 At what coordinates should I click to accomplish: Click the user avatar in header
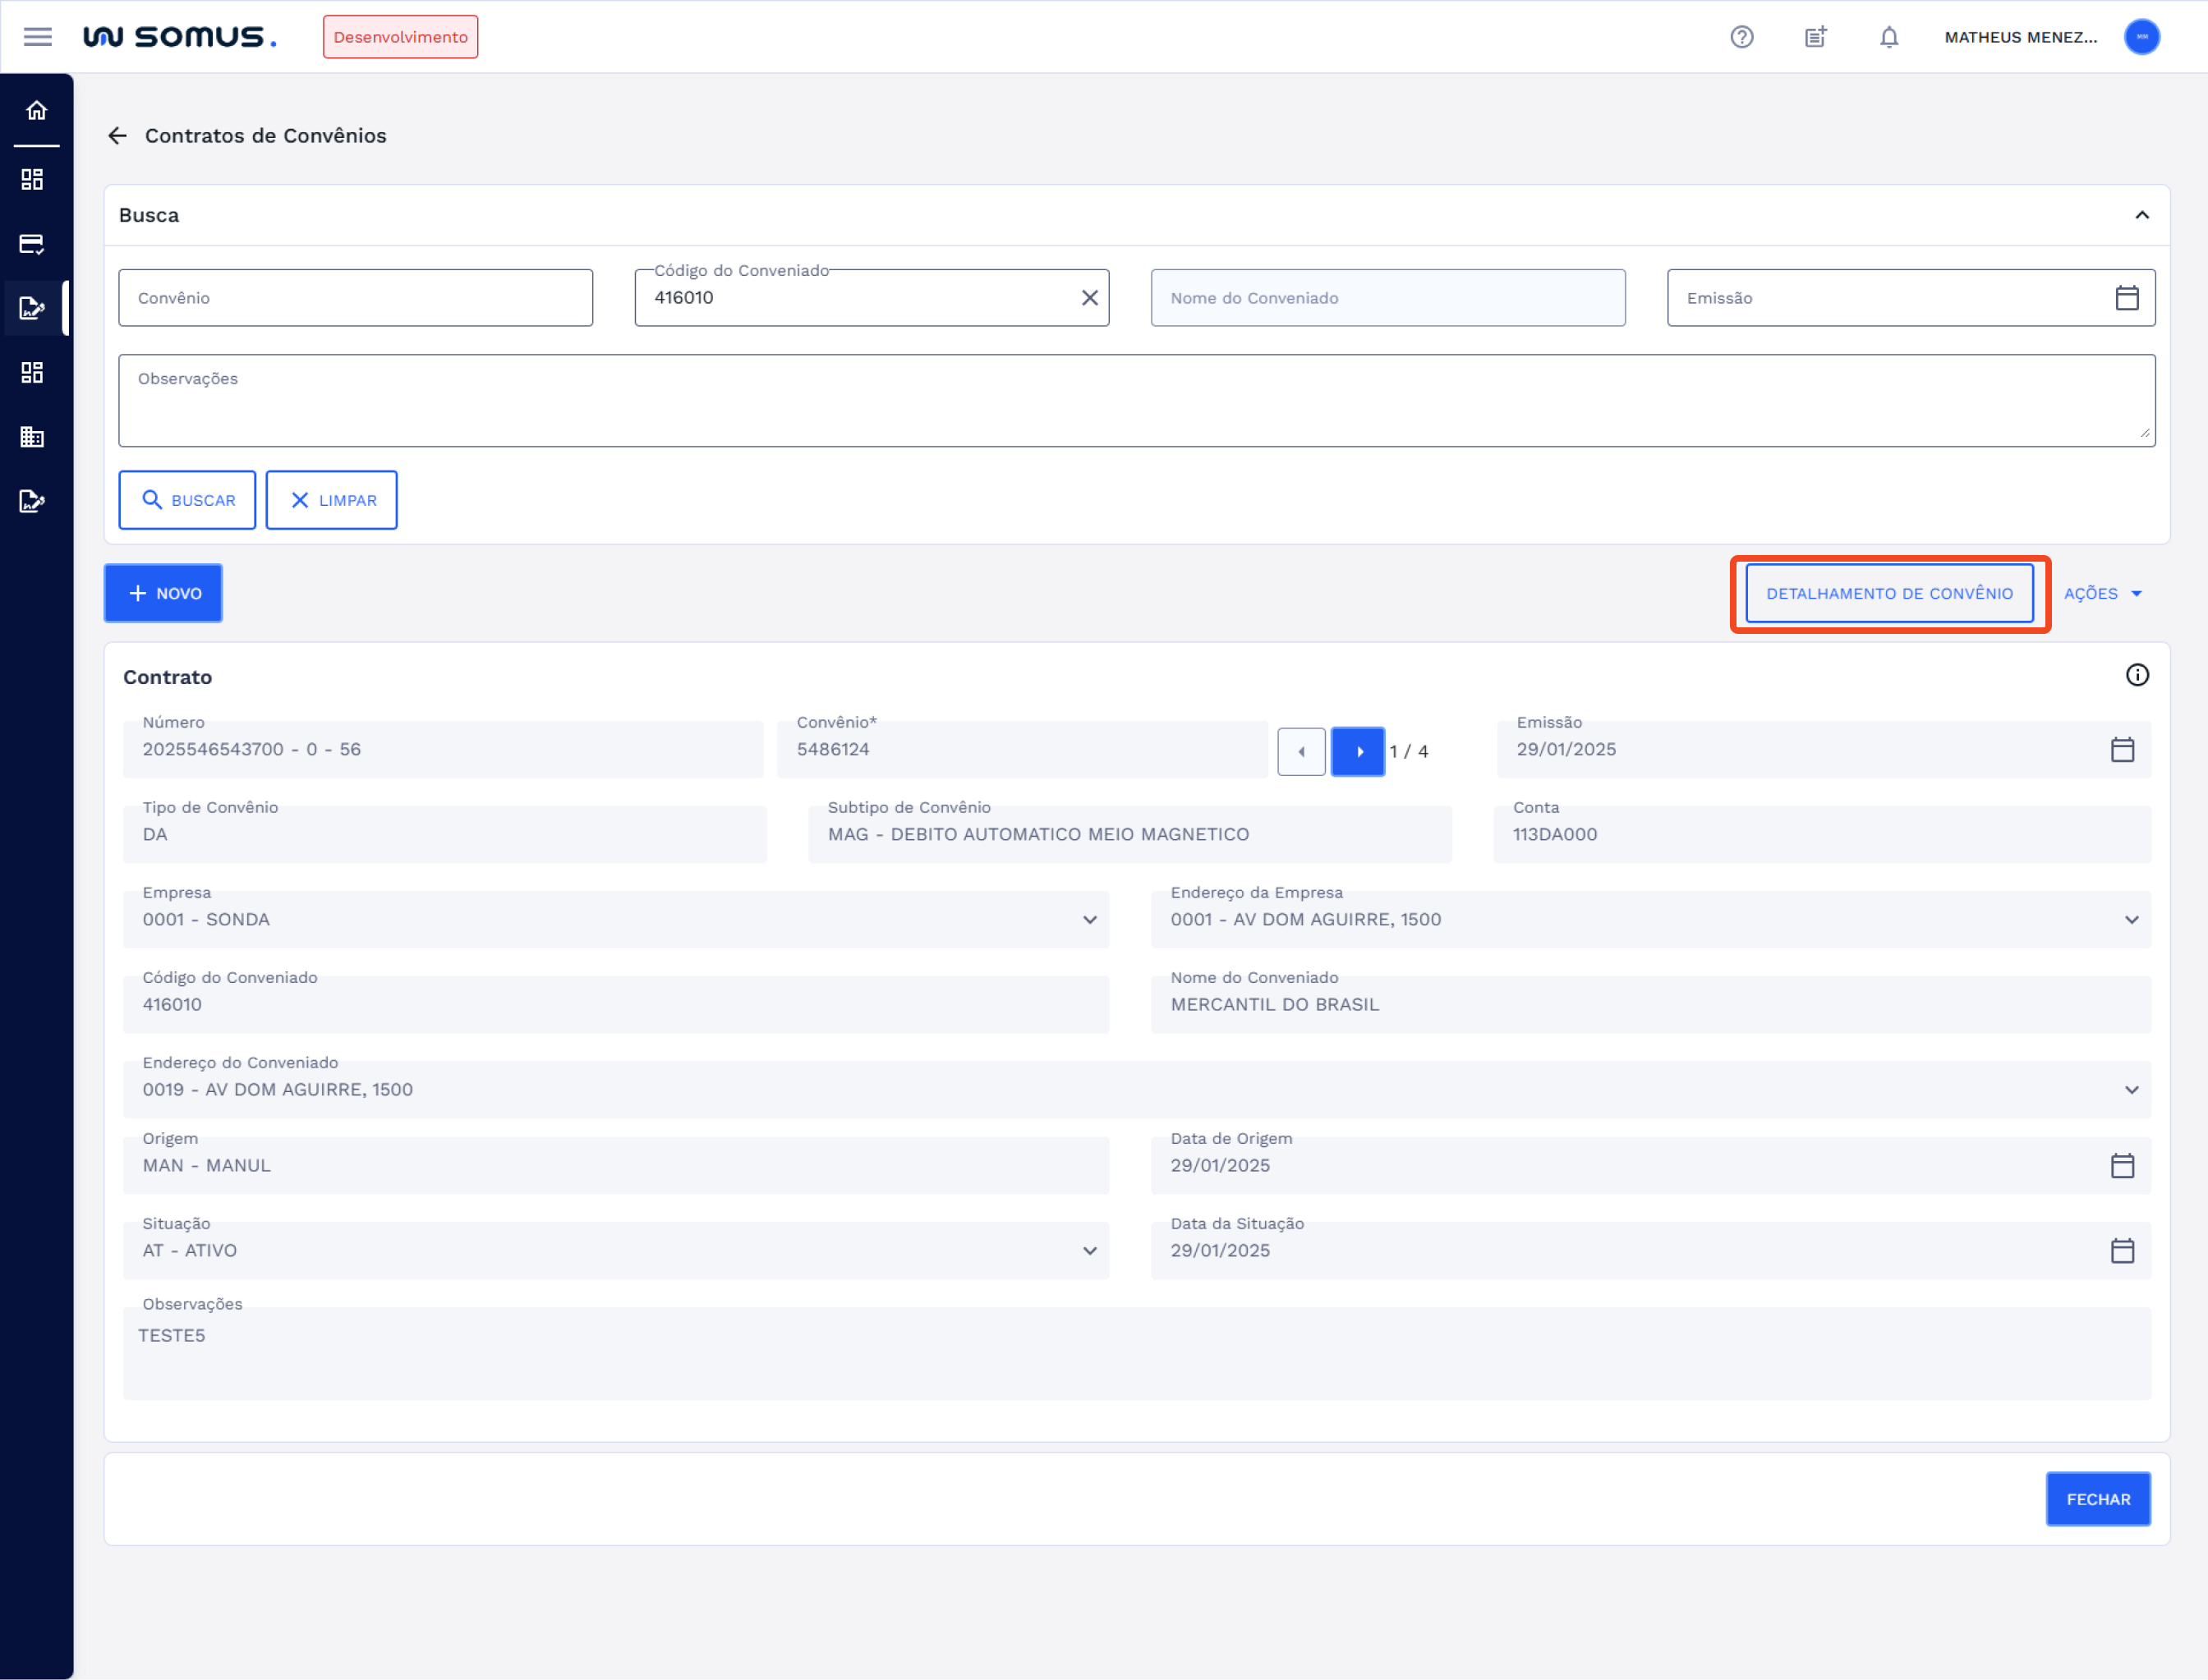[x=2141, y=37]
